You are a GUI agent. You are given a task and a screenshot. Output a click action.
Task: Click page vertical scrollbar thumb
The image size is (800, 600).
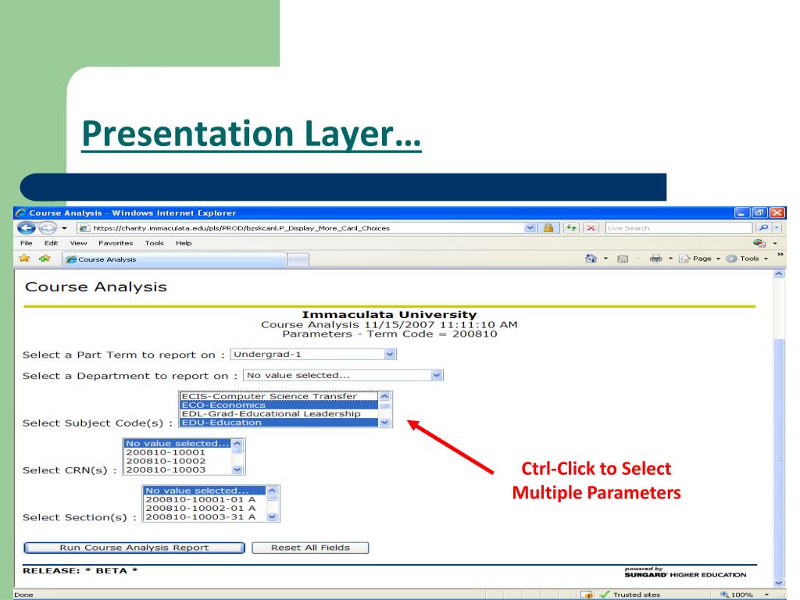[779, 458]
